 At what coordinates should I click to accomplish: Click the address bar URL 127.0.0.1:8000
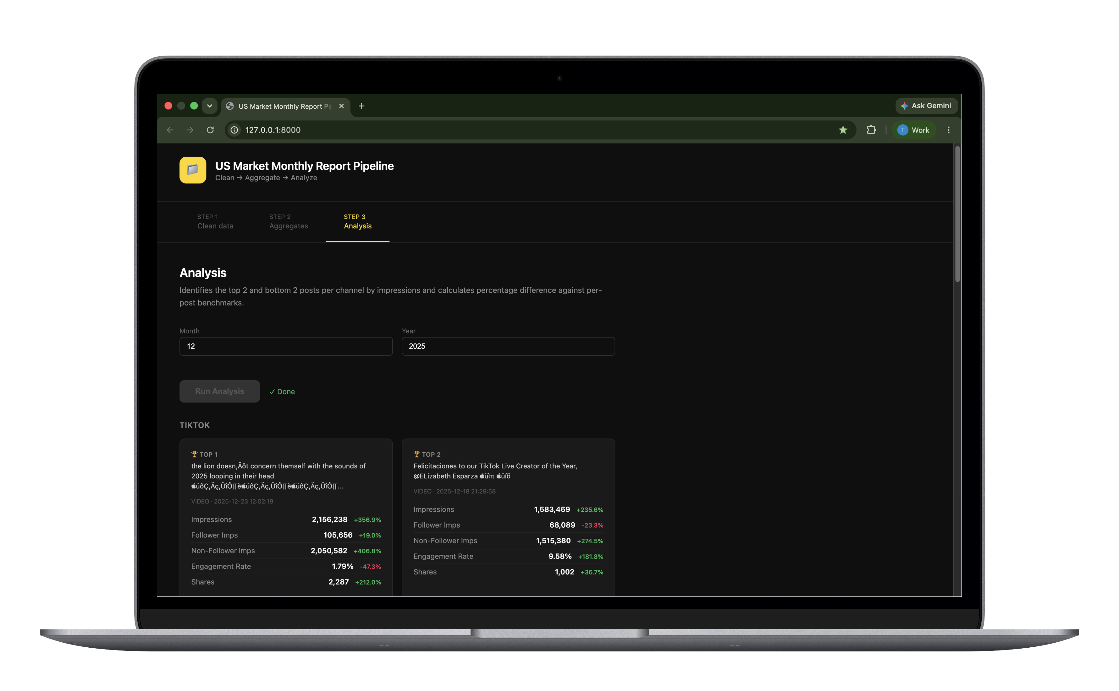click(x=273, y=130)
